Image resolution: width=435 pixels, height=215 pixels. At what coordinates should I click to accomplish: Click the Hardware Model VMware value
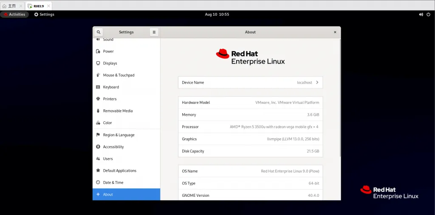(287, 103)
